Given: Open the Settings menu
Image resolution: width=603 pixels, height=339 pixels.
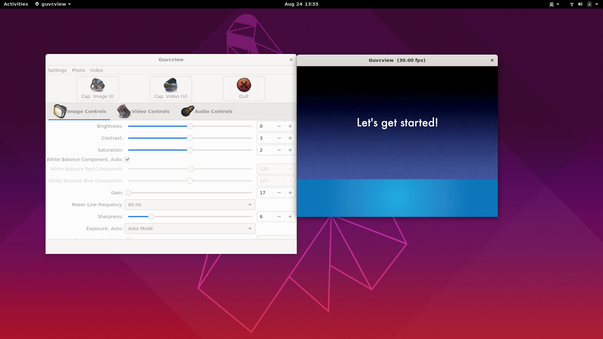Looking at the screenshot, I should pyautogui.click(x=57, y=70).
